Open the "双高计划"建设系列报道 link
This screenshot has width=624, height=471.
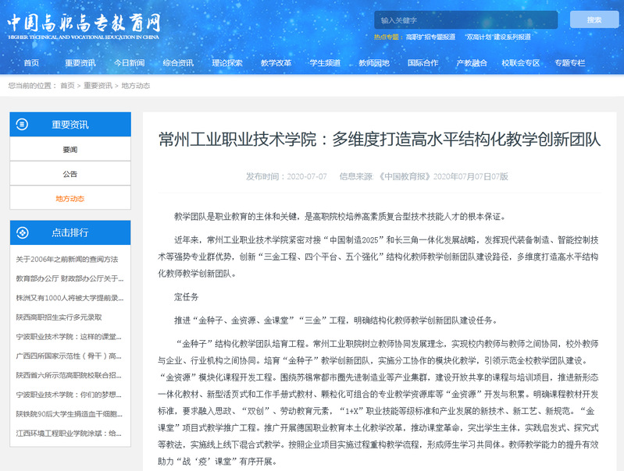click(498, 37)
